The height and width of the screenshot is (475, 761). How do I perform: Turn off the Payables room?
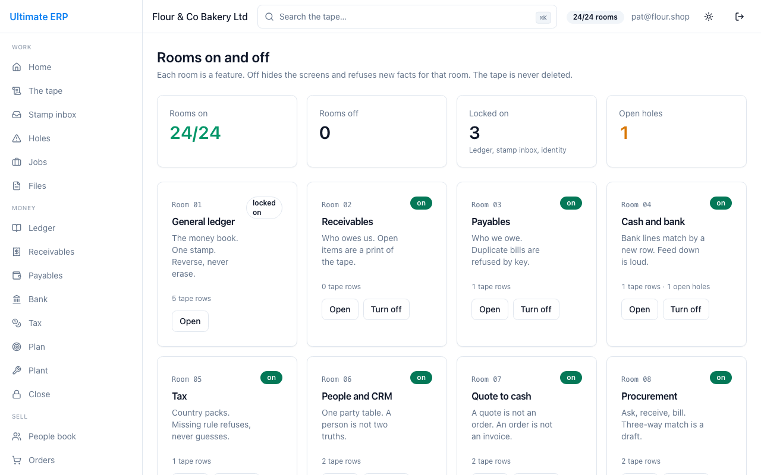(x=536, y=309)
